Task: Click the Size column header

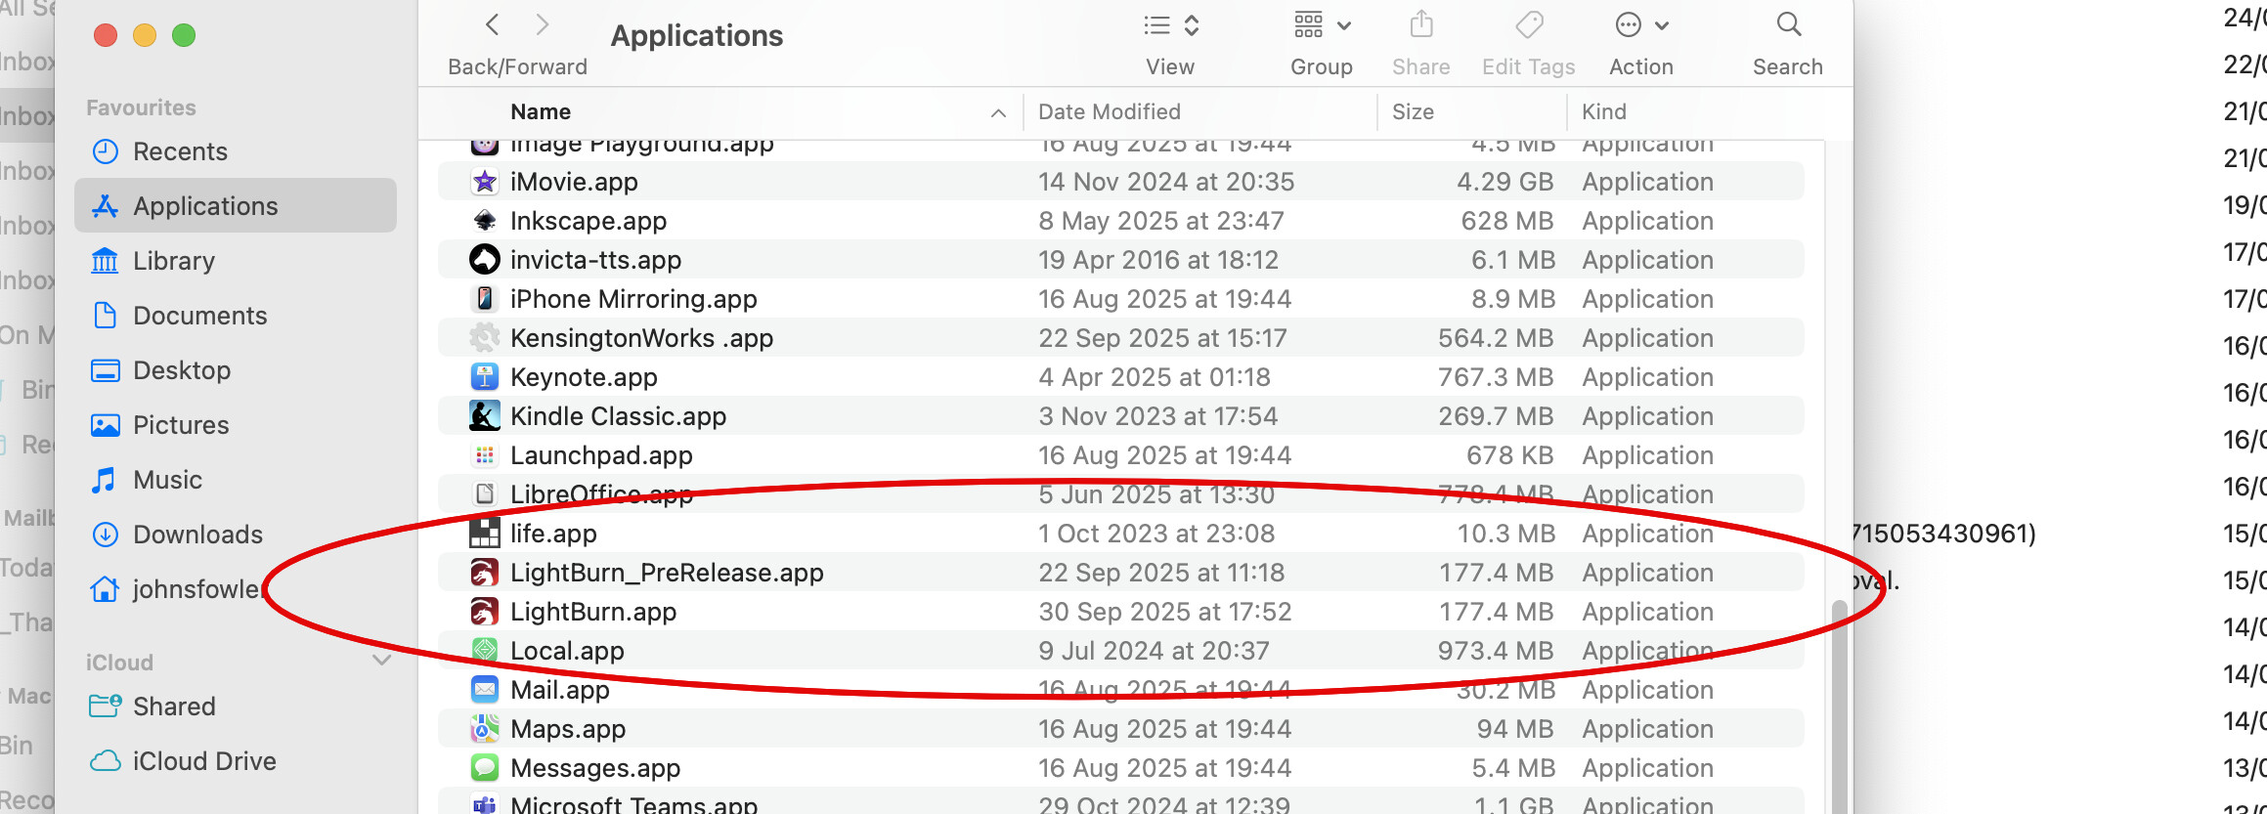Action: coord(1413,112)
